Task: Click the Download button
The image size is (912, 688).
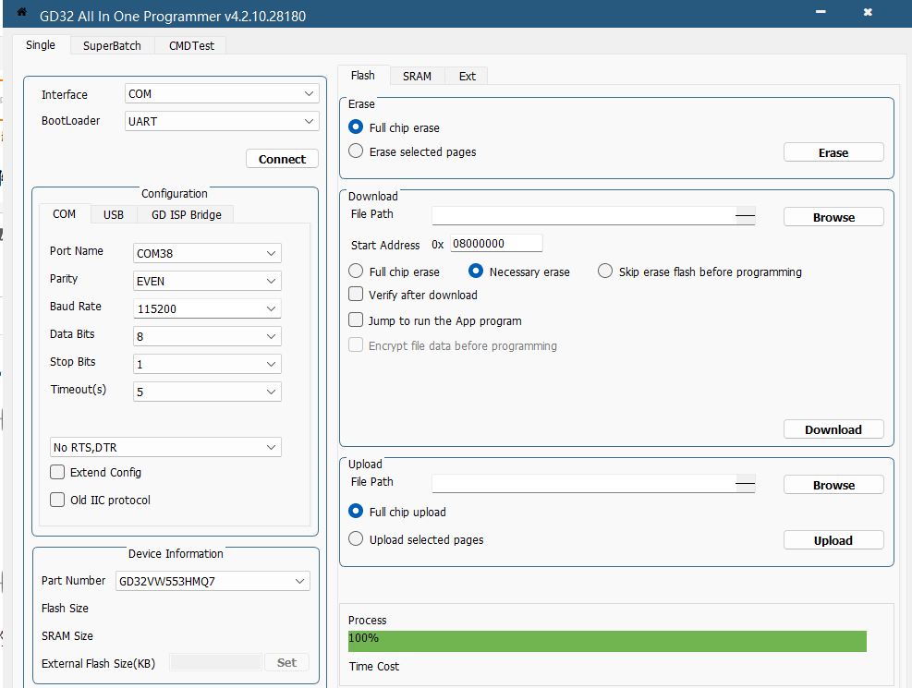Action: pos(833,429)
